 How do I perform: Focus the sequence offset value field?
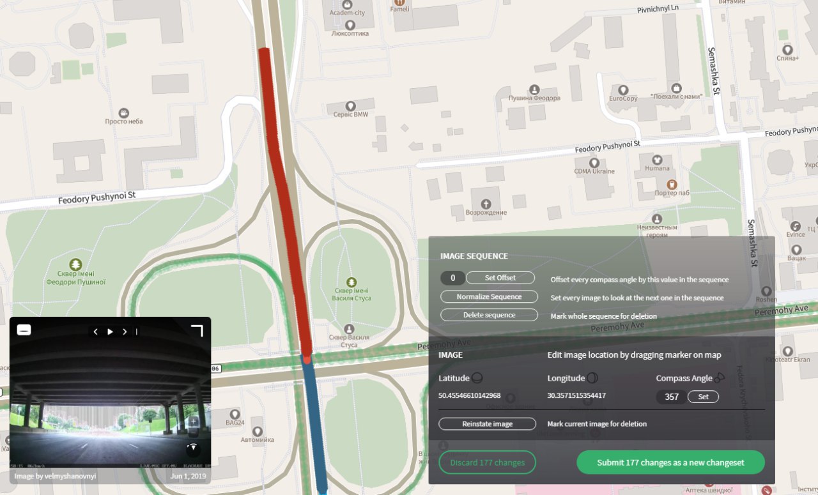click(453, 278)
